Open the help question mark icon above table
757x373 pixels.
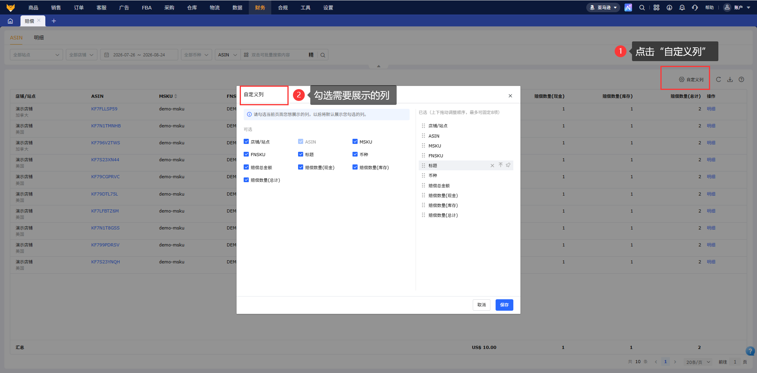[x=741, y=79]
